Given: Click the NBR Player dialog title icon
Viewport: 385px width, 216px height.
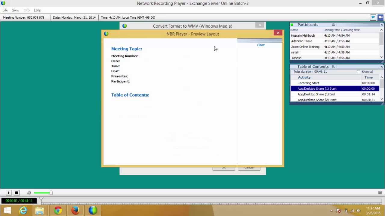Looking at the screenshot, I should pos(106,34).
